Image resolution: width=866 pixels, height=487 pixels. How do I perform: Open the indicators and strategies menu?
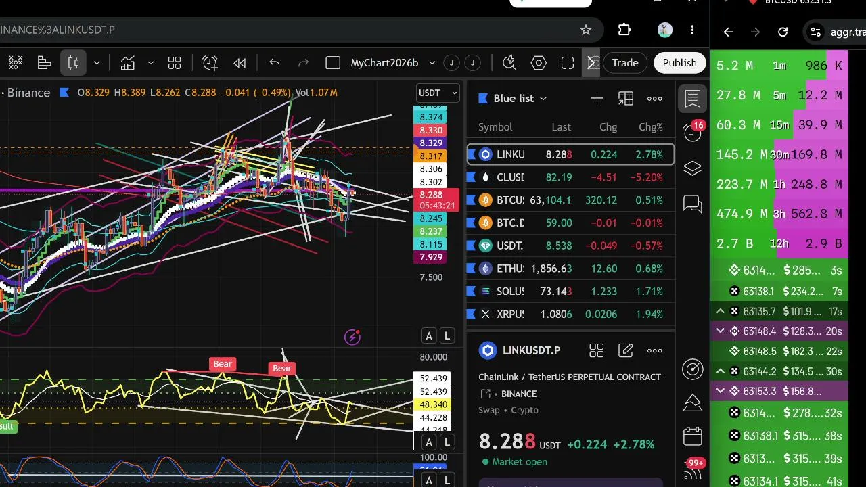coord(128,63)
